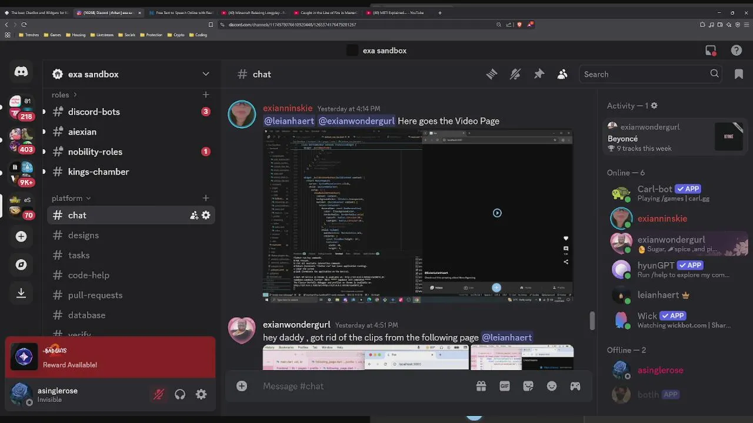Toggle deafen headphones icon

click(x=180, y=395)
